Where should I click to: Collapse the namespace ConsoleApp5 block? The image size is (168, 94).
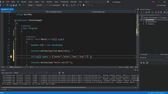click(15, 20)
